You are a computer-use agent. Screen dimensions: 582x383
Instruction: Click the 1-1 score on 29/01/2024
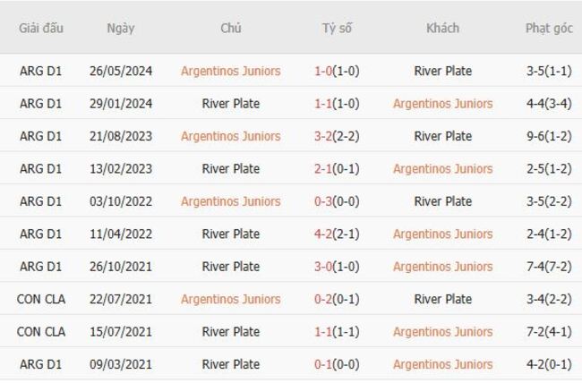[x=325, y=104]
